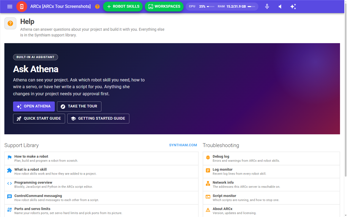Click the warning triangle icon for About ARCx
347x217 pixels.
click(x=208, y=210)
